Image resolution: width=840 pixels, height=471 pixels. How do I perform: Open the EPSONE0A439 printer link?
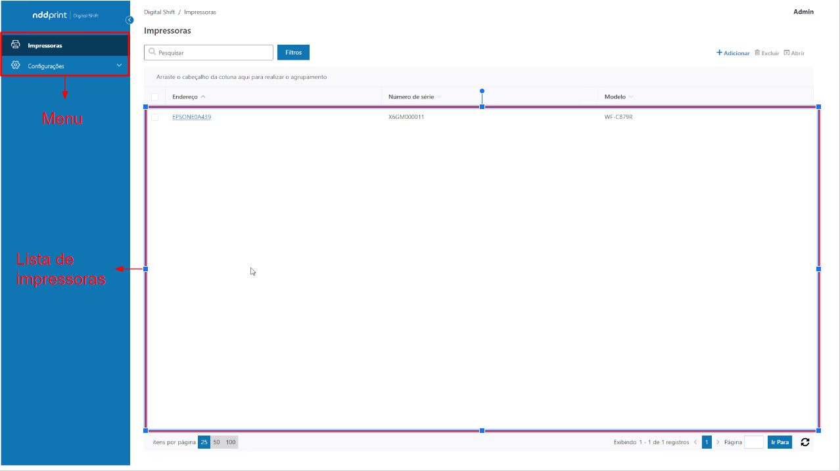tap(191, 117)
